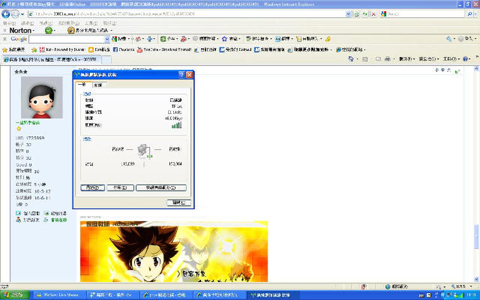Switch to the Support tab in status dialog
This screenshot has width=480, height=300.
click(x=98, y=85)
